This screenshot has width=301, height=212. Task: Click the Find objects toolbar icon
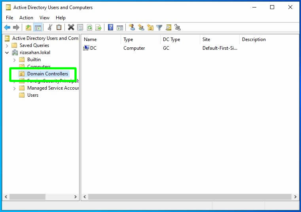pos(168,27)
